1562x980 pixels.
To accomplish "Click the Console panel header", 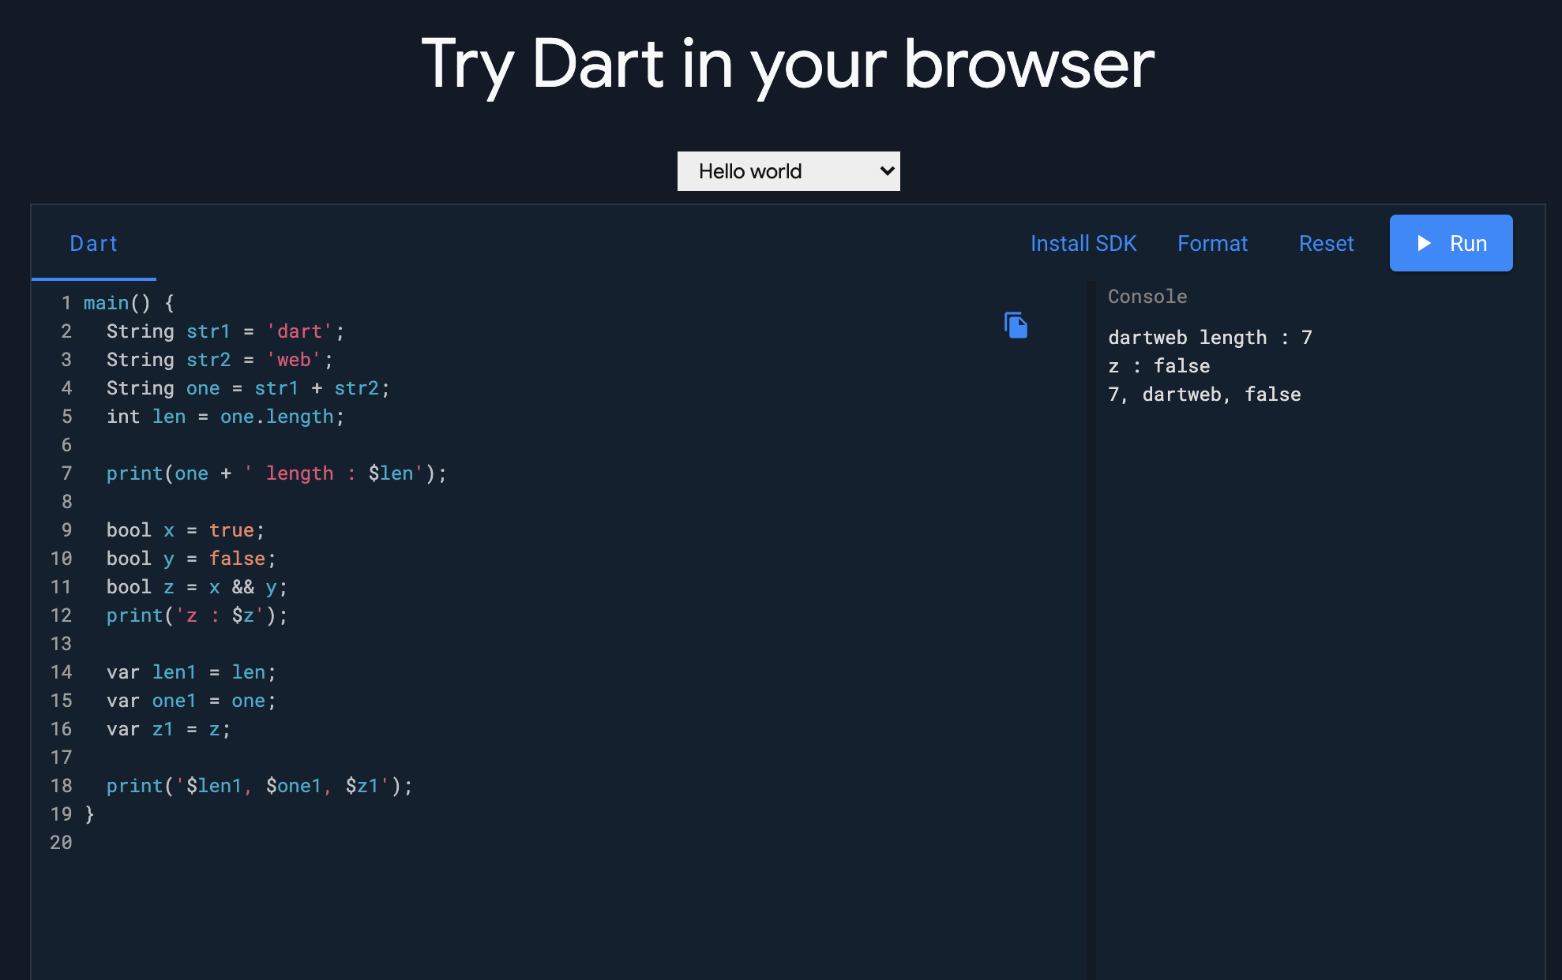I will [x=1147, y=297].
